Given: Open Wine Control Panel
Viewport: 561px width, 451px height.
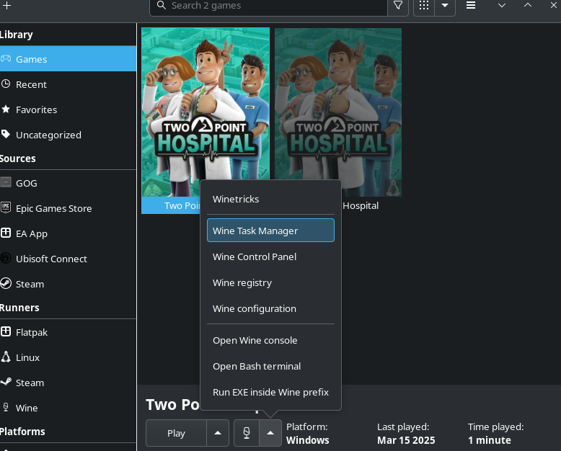Looking at the screenshot, I should pyautogui.click(x=270, y=256).
